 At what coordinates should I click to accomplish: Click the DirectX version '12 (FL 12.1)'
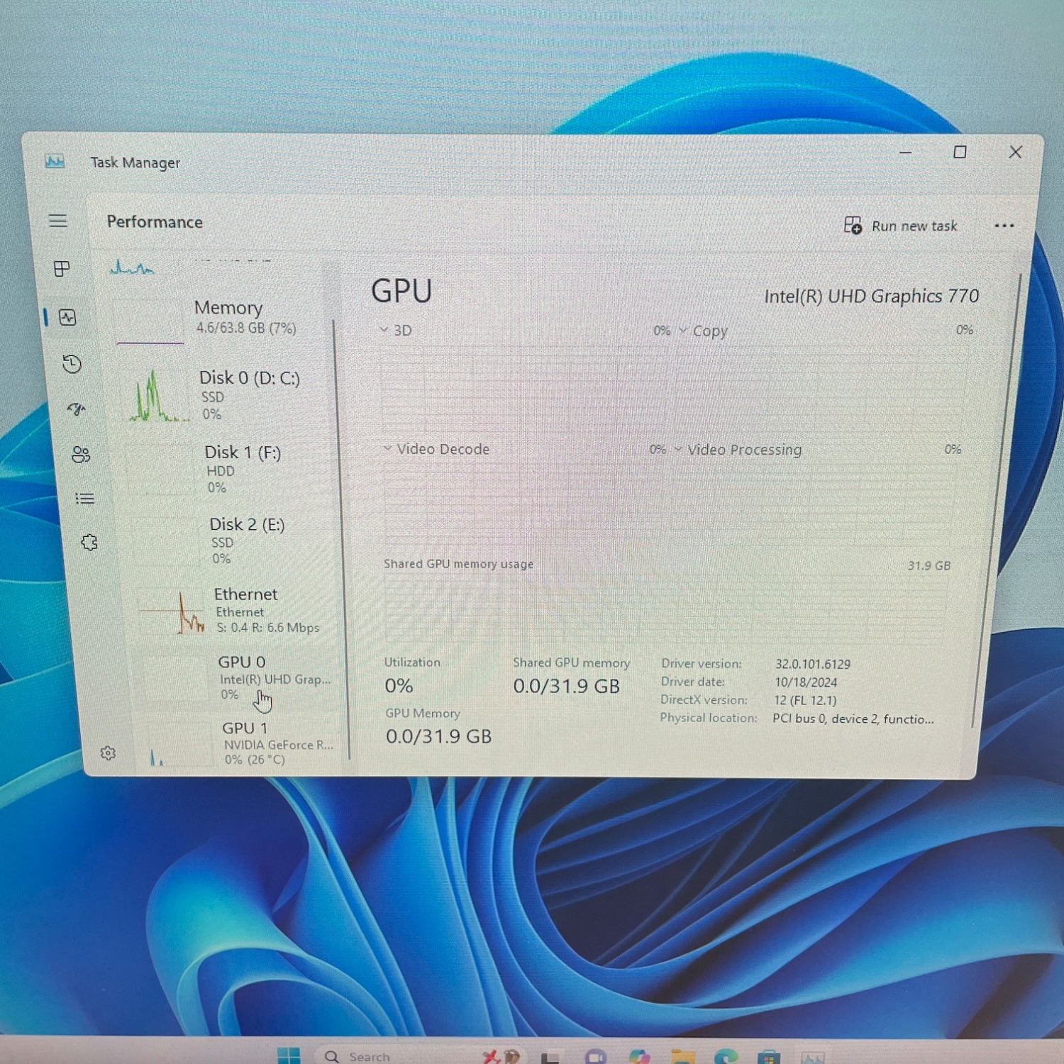805,700
